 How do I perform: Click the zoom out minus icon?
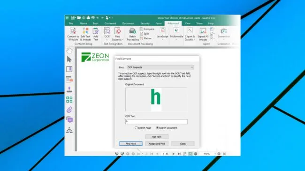[196, 154]
